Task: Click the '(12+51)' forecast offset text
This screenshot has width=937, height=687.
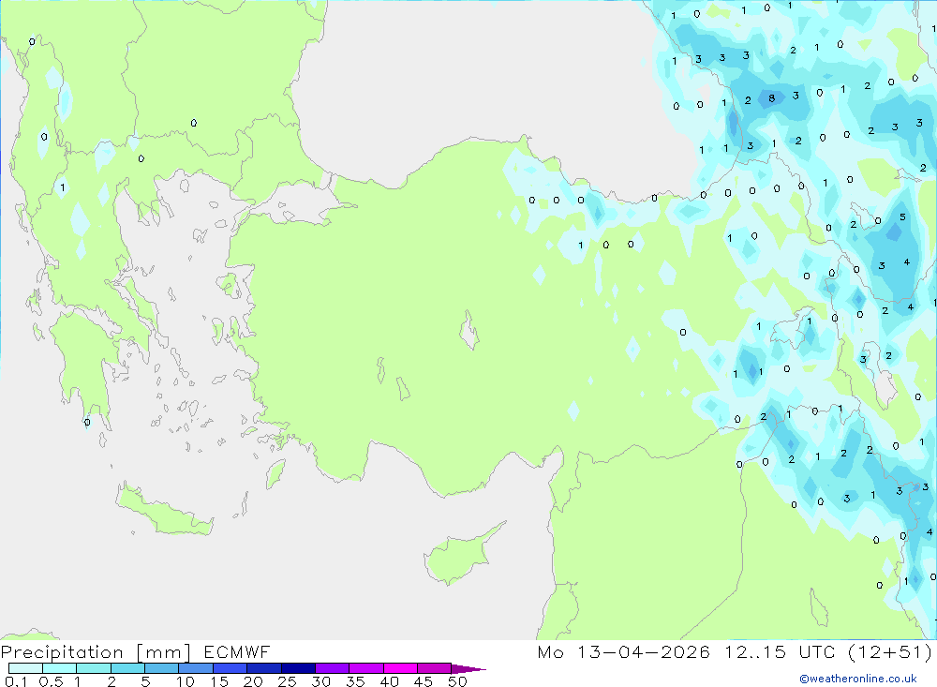Action: tap(890, 652)
